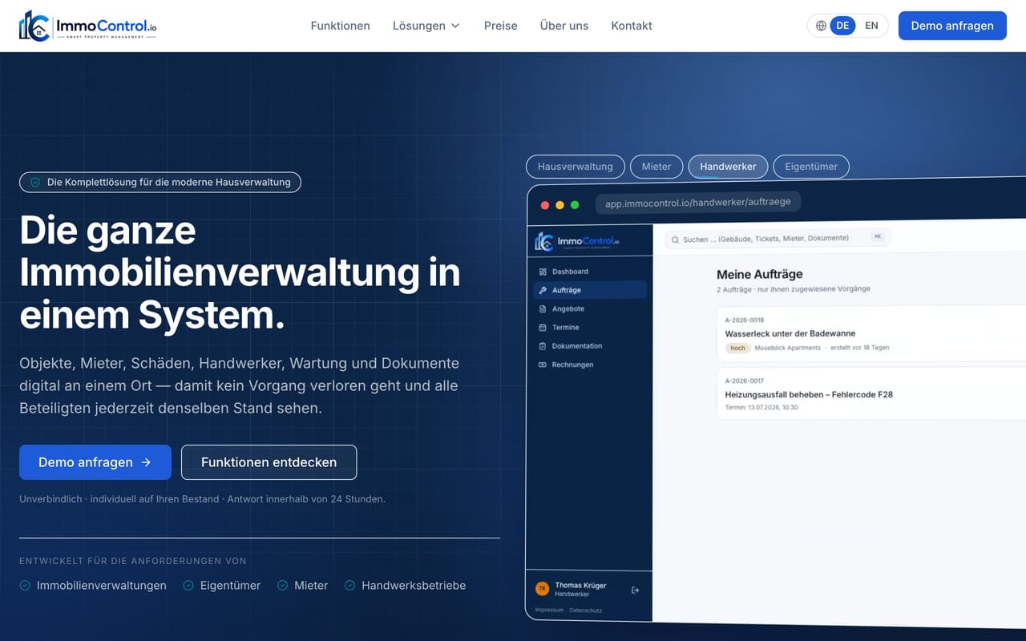The width and height of the screenshot is (1026, 641).
Task: Click the keyboard shortcut badge in search
Action: point(878,236)
